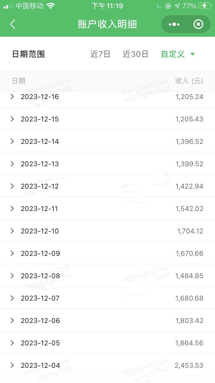Select the 近7日 date range
The height and width of the screenshot is (383, 215).
tap(100, 54)
